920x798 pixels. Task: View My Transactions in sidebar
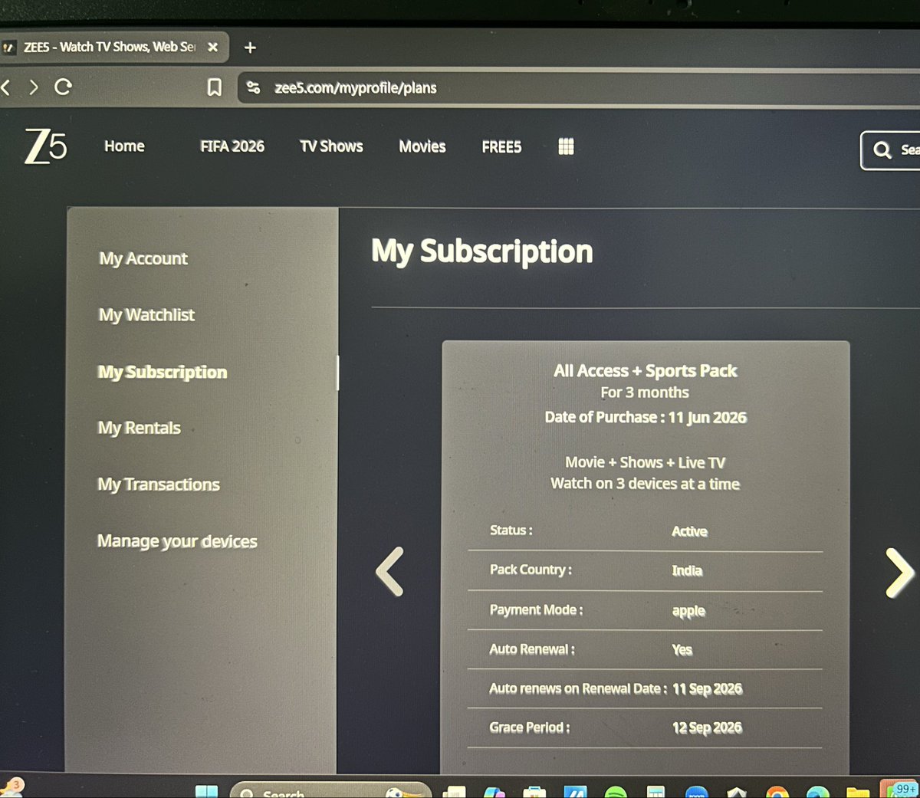(159, 484)
